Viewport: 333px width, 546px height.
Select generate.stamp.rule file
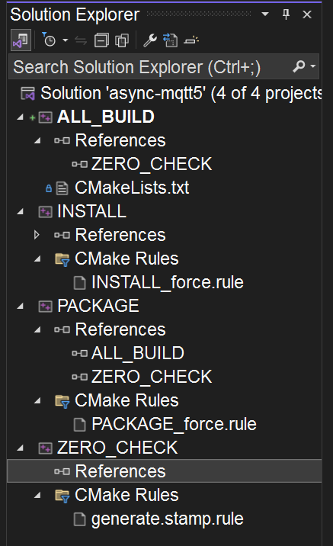168,519
